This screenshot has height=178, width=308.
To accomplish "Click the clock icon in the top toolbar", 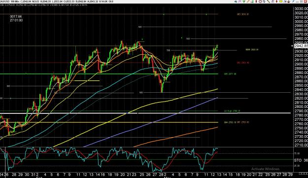I will [x=260, y=1].
